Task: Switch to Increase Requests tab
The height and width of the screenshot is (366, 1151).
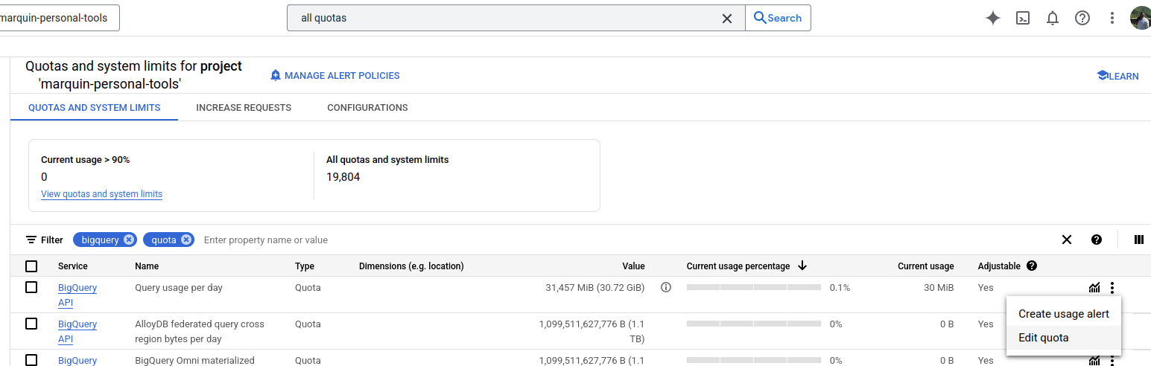Action: pos(244,107)
